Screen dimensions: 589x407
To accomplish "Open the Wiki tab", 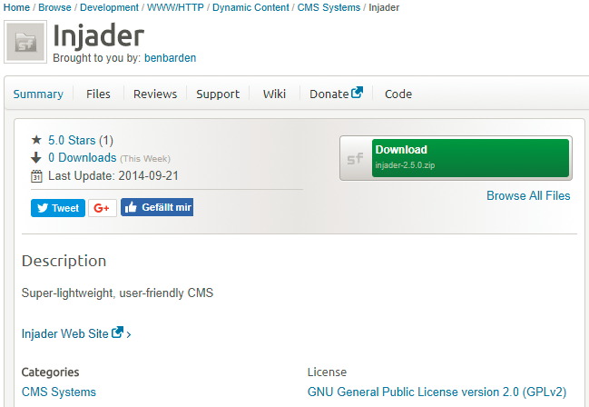I will (274, 94).
